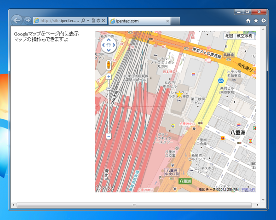The height and width of the screenshot is (220, 276).
Task: Pan the map right with the right arrow
Action: pyautogui.click(x=114, y=45)
